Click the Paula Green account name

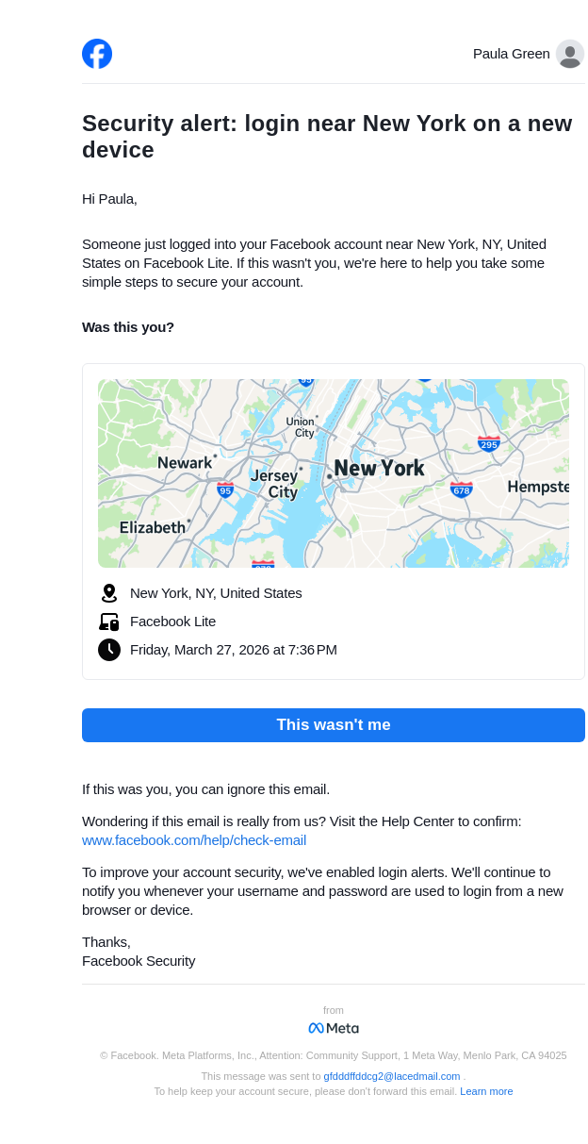[511, 54]
